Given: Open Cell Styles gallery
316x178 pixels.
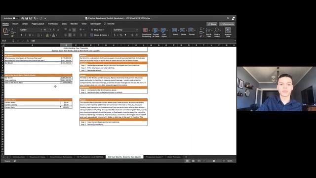Looking at the screenshot, I should (x=164, y=33).
